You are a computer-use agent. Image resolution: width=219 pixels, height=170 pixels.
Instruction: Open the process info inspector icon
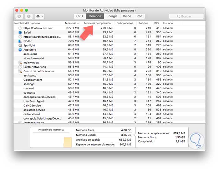(29, 16)
